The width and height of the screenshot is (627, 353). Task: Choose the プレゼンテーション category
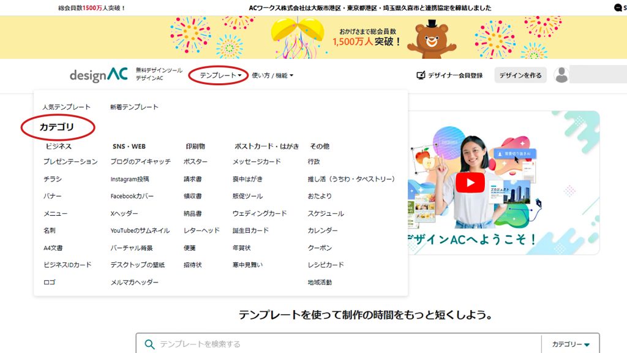tap(70, 162)
